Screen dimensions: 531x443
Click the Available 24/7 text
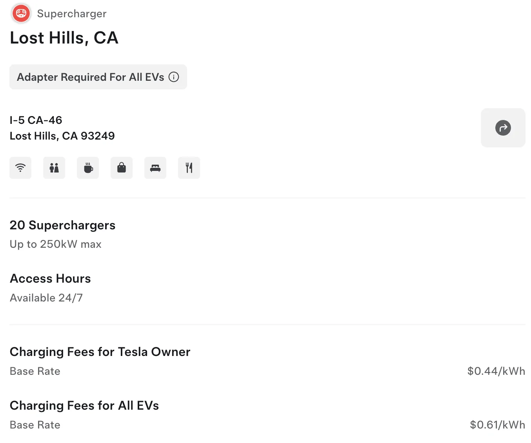click(46, 298)
